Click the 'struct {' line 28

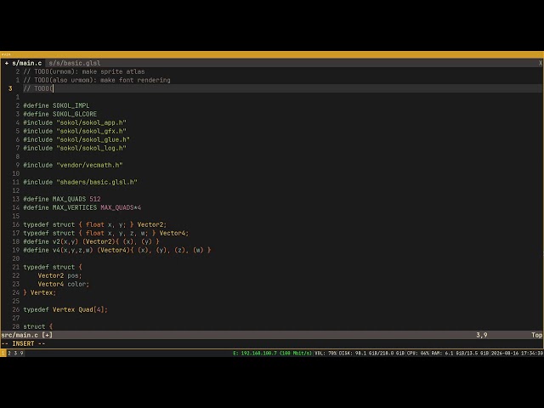(x=37, y=326)
